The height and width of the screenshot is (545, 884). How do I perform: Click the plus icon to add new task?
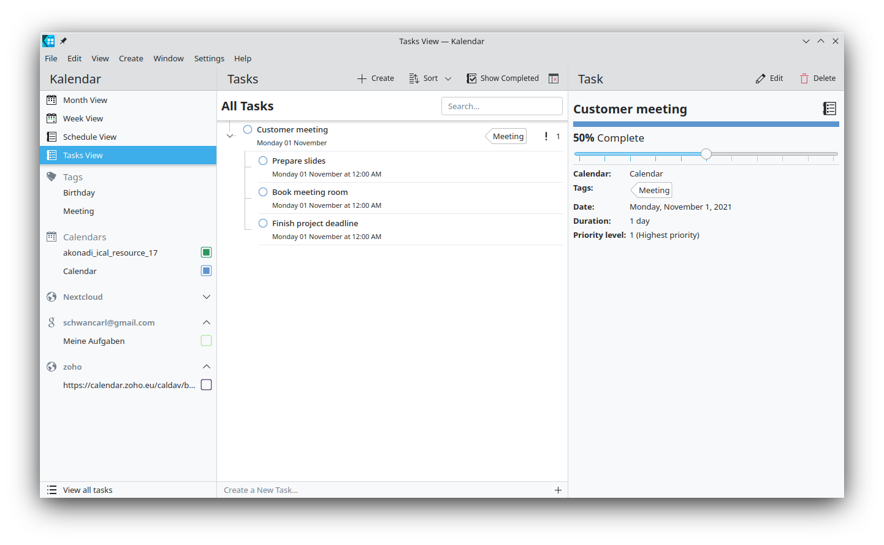pyautogui.click(x=558, y=490)
